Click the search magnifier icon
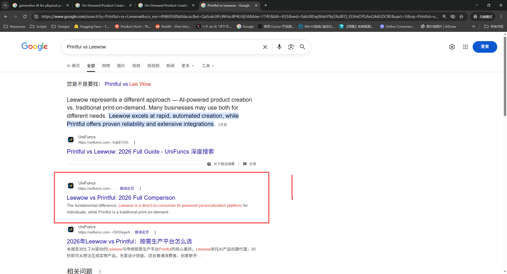 303,47
